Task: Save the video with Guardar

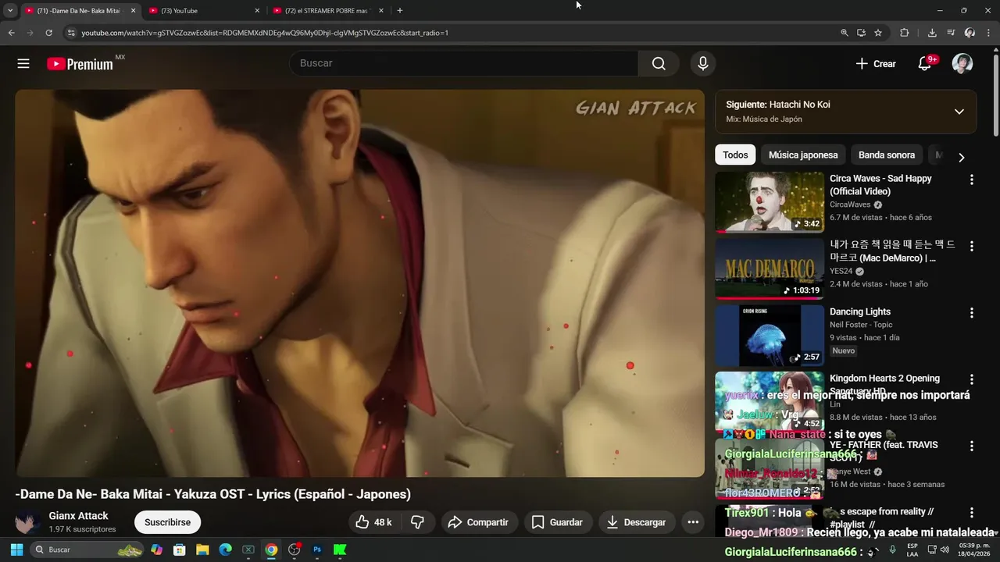Action: tap(557, 522)
